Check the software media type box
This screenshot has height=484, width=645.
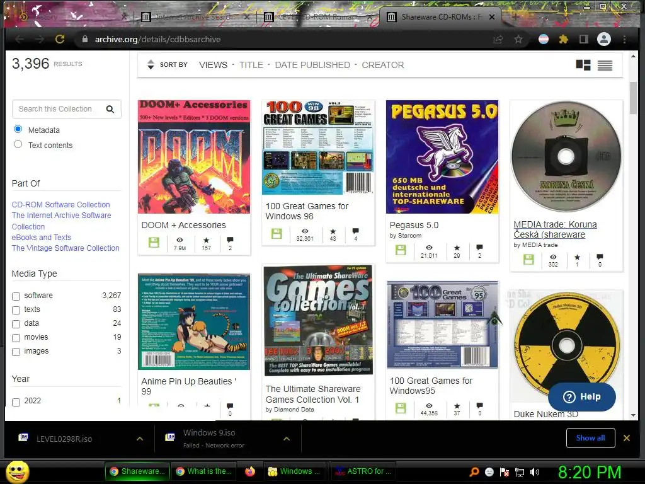[16, 296]
